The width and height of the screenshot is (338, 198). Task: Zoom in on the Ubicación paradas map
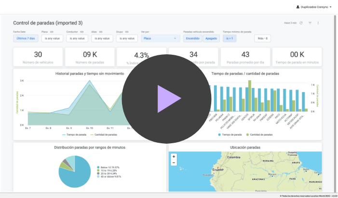(x=174, y=156)
